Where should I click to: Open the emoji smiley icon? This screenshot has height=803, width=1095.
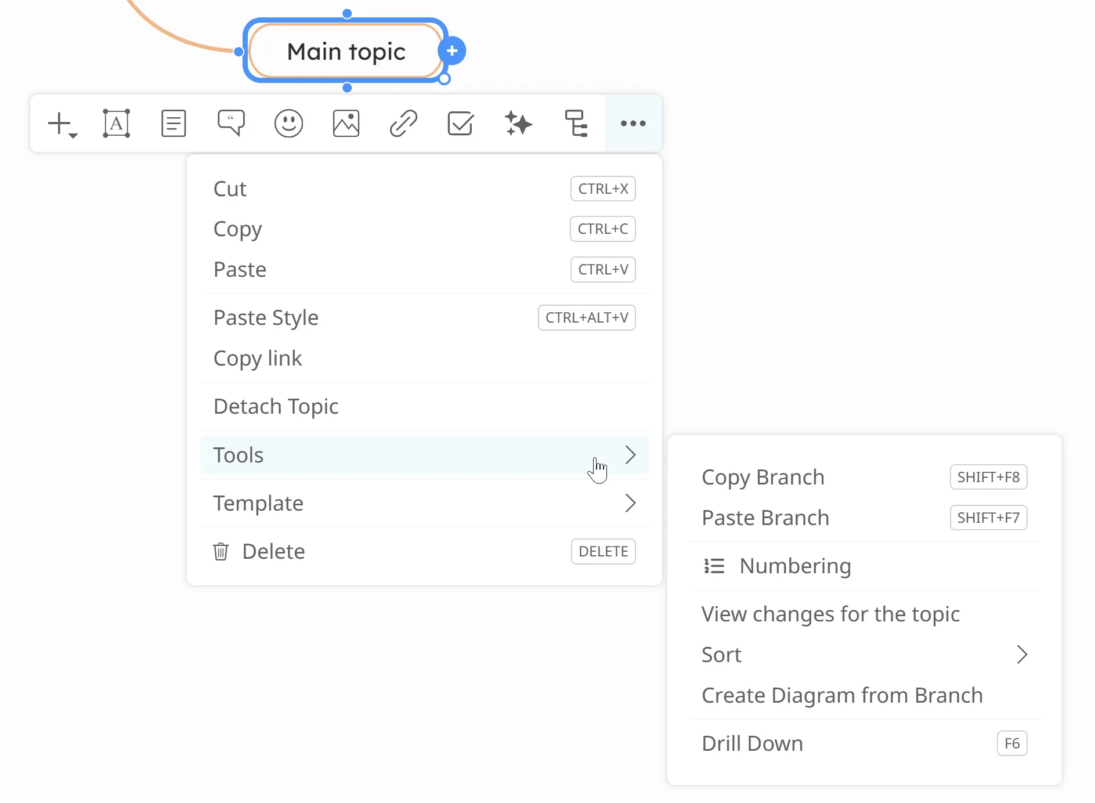(288, 124)
